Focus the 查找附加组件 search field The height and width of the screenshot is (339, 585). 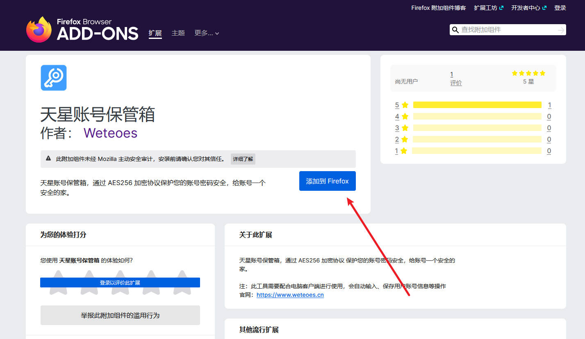(508, 30)
